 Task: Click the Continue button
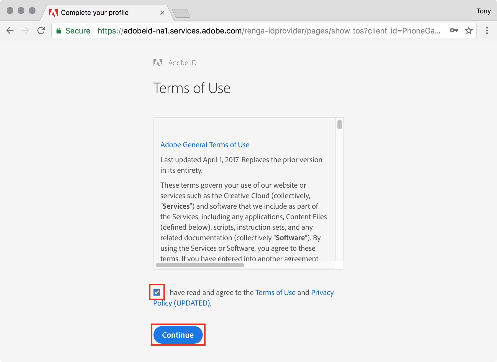point(178,335)
